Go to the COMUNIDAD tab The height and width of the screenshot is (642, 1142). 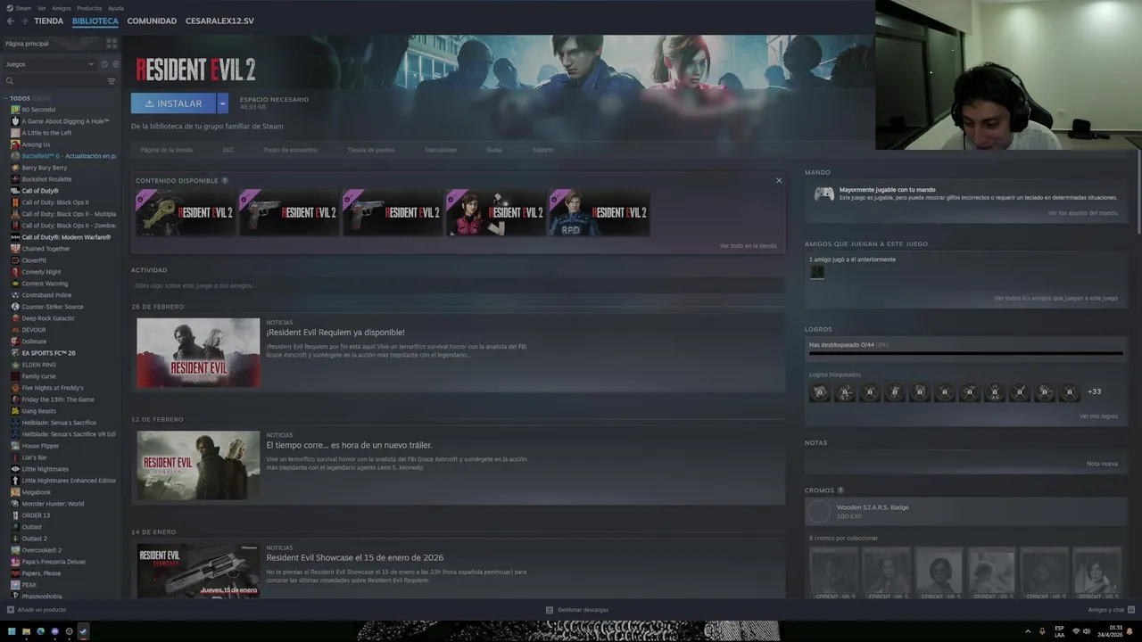[x=152, y=21]
